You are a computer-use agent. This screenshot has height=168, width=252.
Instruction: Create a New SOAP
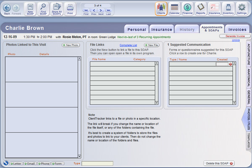30,9
